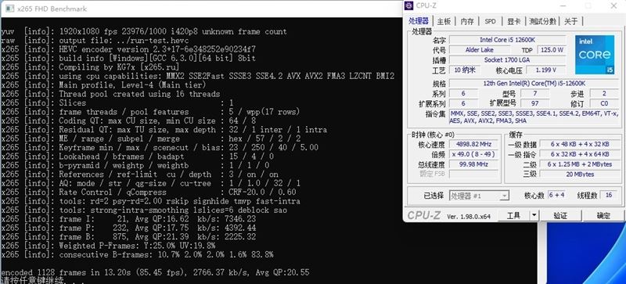
Task: Open the 关于 tab
Action: [x=571, y=21]
